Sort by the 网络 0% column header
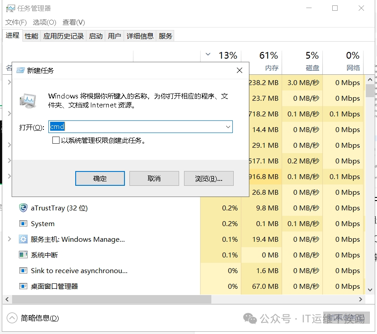Screen dimensions: 377x334 (x=343, y=62)
